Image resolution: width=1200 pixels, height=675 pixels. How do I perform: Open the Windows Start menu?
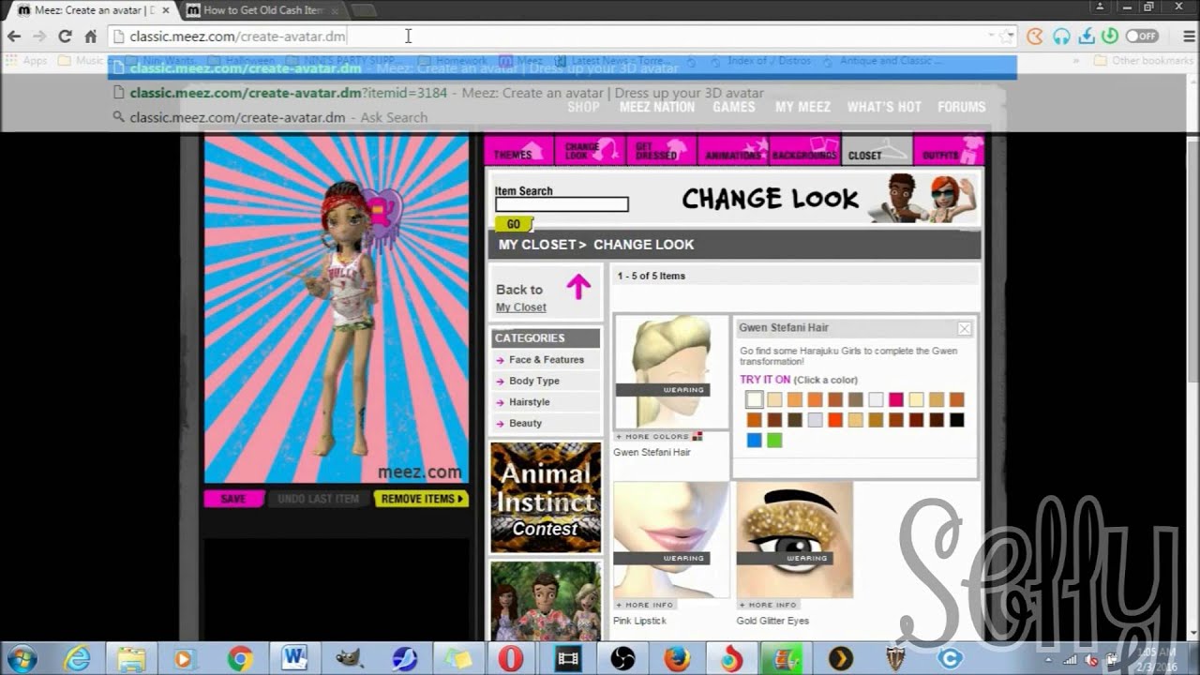pyautogui.click(x=22, y=658)
